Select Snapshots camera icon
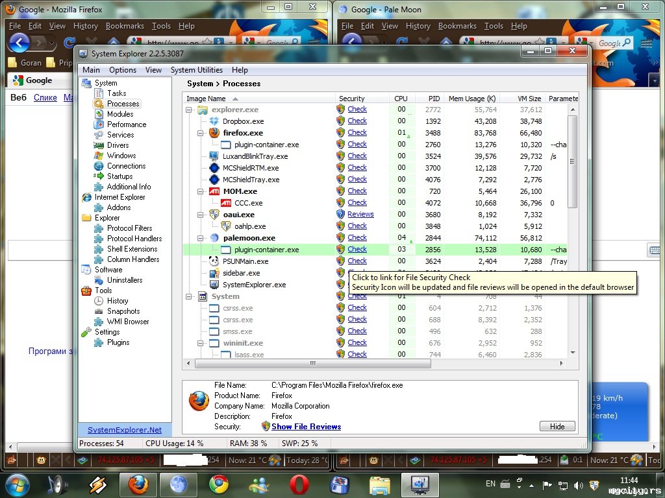665x498 pixels. [99, 311]
